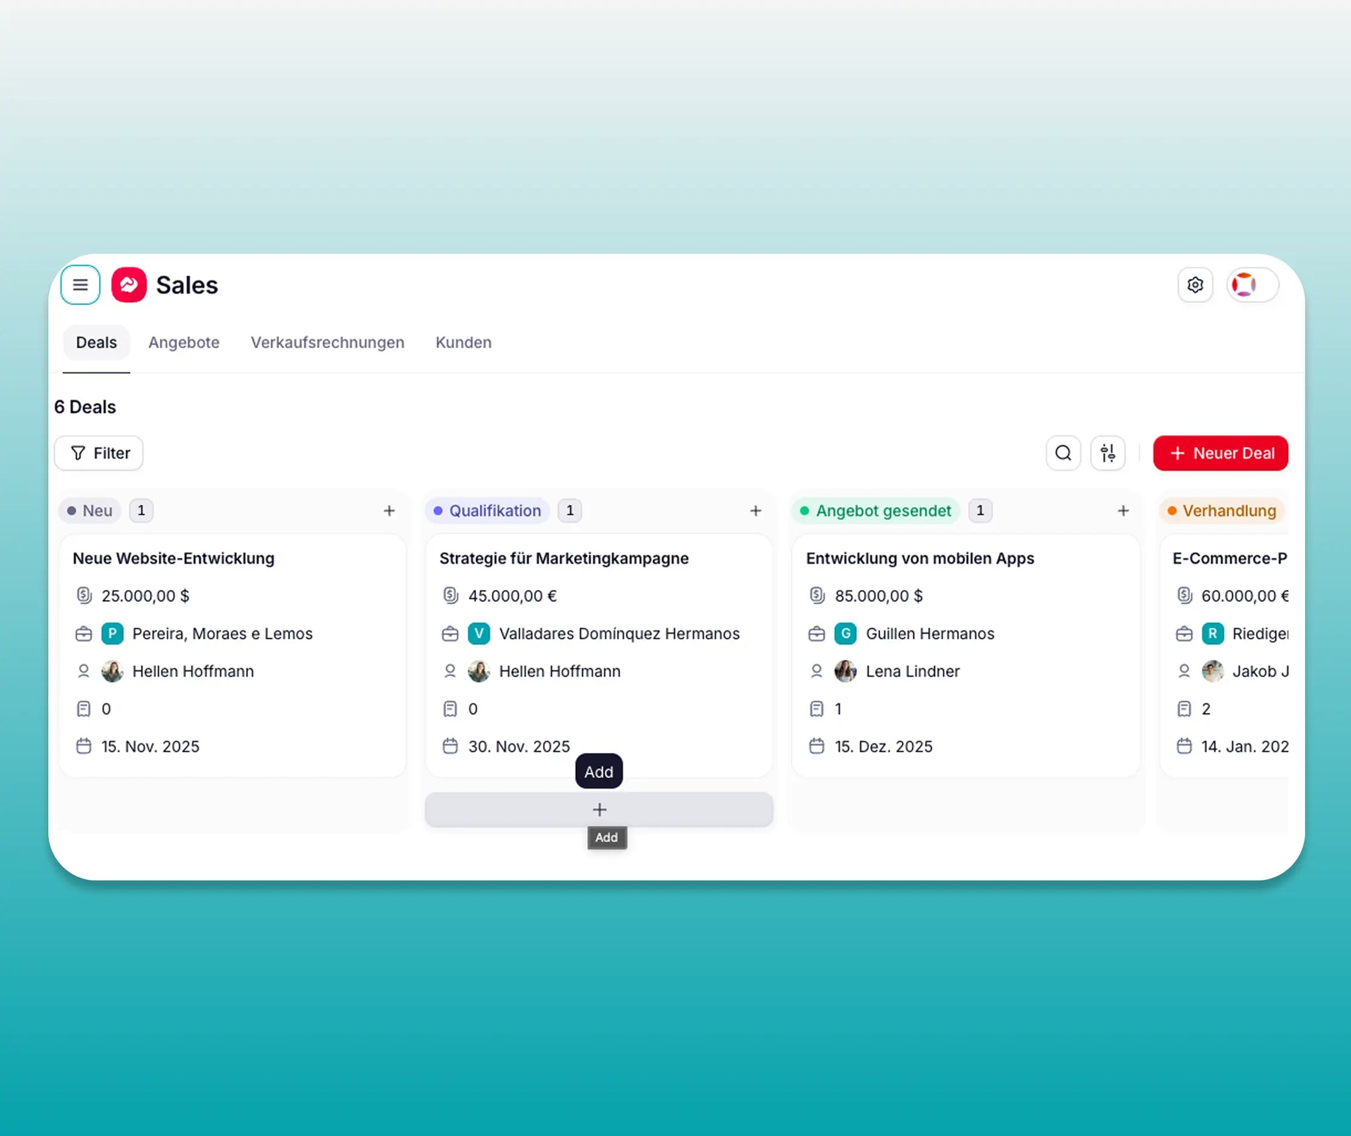Image resolution: width=1351 pixels, height=1136 pixels.
Task: Open the Kunden tab
Action: pos(462,342)
